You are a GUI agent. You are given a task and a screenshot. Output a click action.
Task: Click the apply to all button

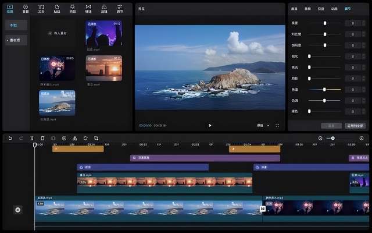(355, 125)
